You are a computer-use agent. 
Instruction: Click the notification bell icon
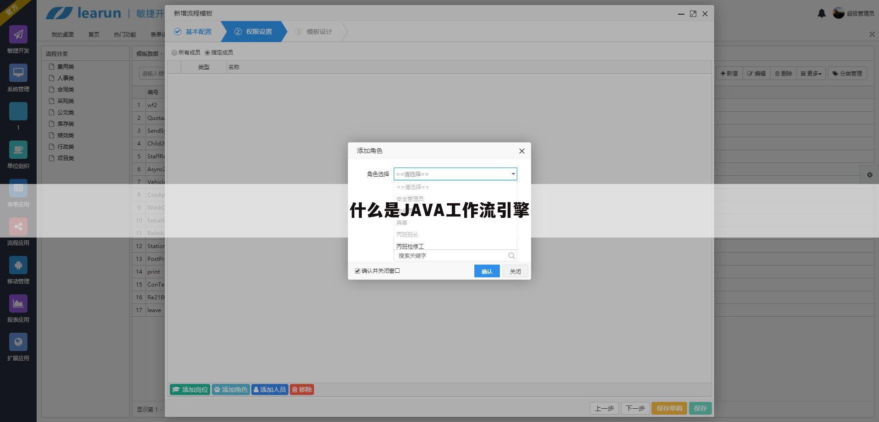pyautogui.click(x=822, y=13)
